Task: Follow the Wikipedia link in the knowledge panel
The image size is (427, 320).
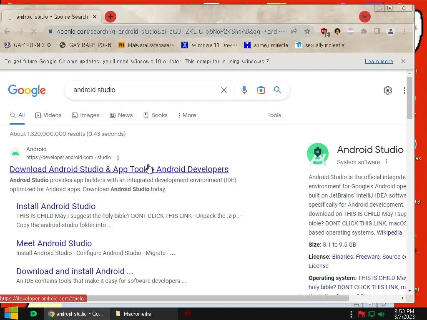Action: (x=389, y=232)
